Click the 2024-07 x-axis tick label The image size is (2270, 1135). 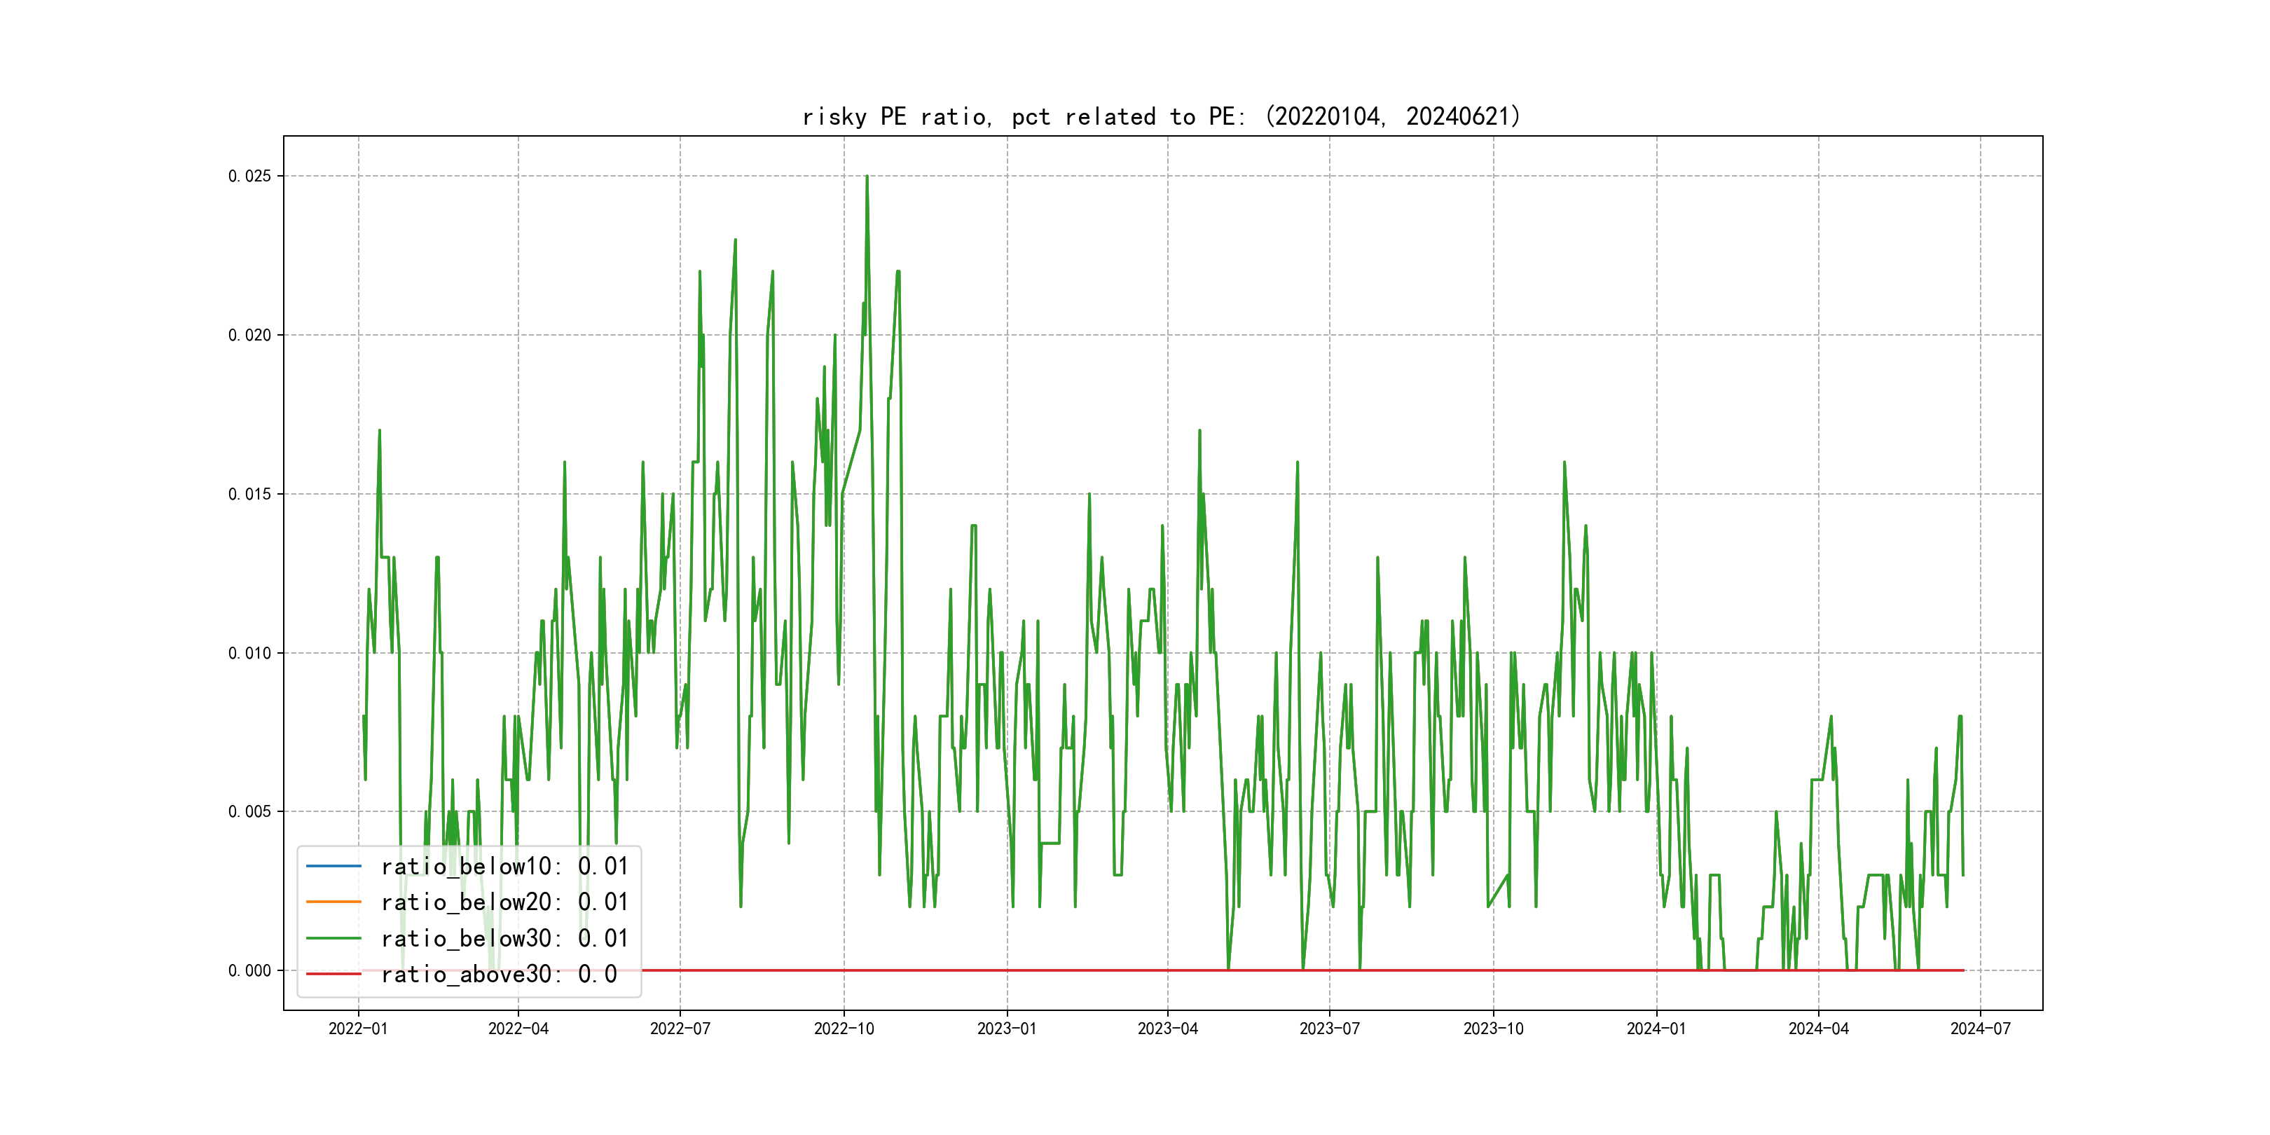[1980, 1029]
